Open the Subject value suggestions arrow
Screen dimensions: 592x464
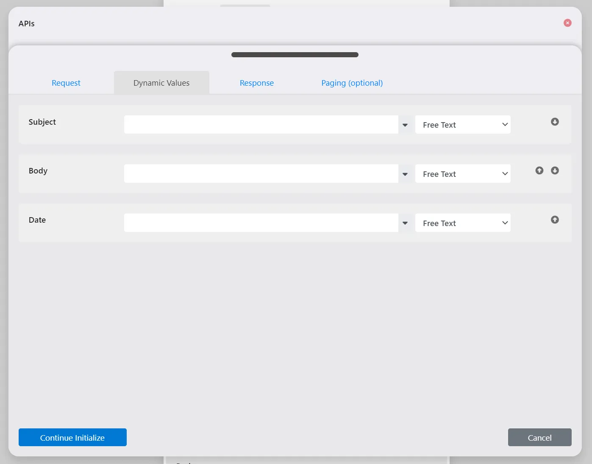point(405,125)
